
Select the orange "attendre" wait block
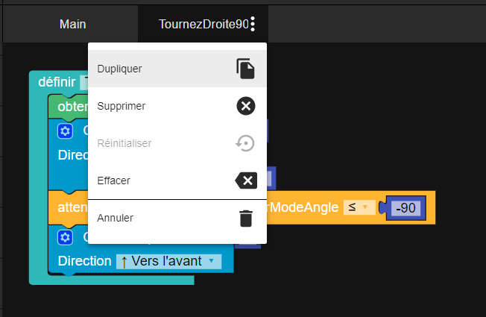point(70,206)
